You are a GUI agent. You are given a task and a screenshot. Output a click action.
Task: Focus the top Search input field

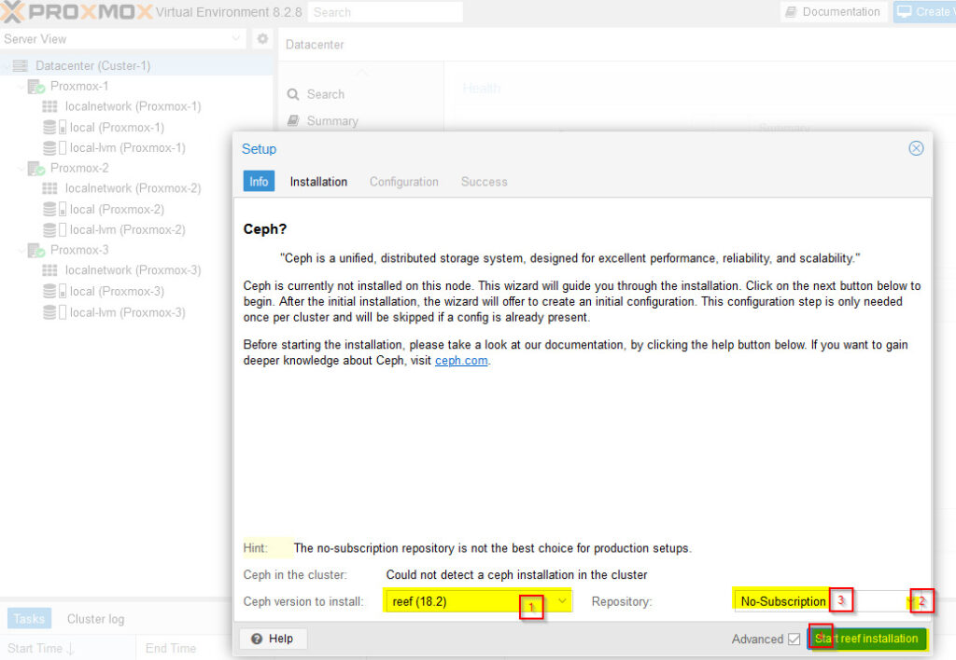[385, 12]
